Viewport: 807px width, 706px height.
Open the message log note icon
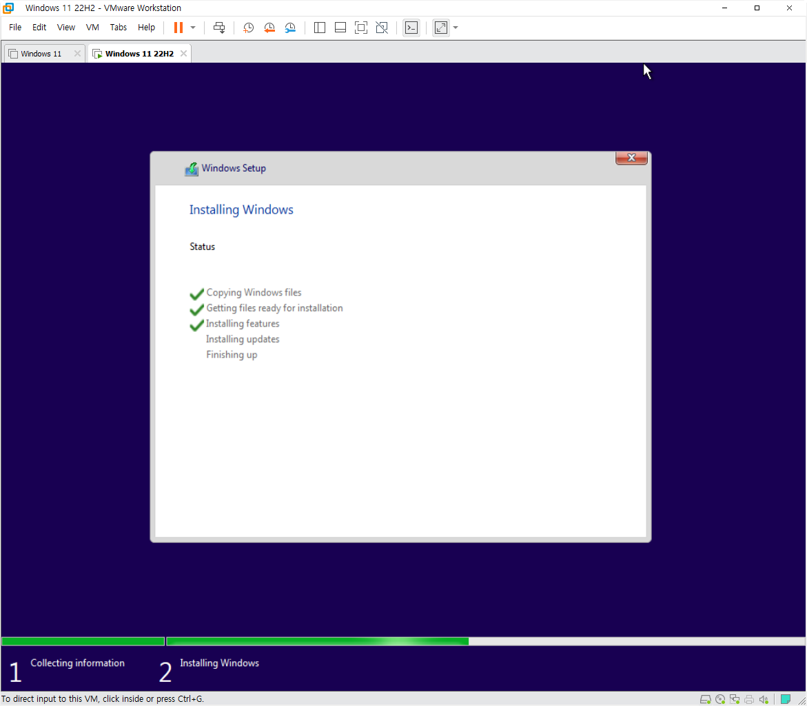[x=786, y=699]
